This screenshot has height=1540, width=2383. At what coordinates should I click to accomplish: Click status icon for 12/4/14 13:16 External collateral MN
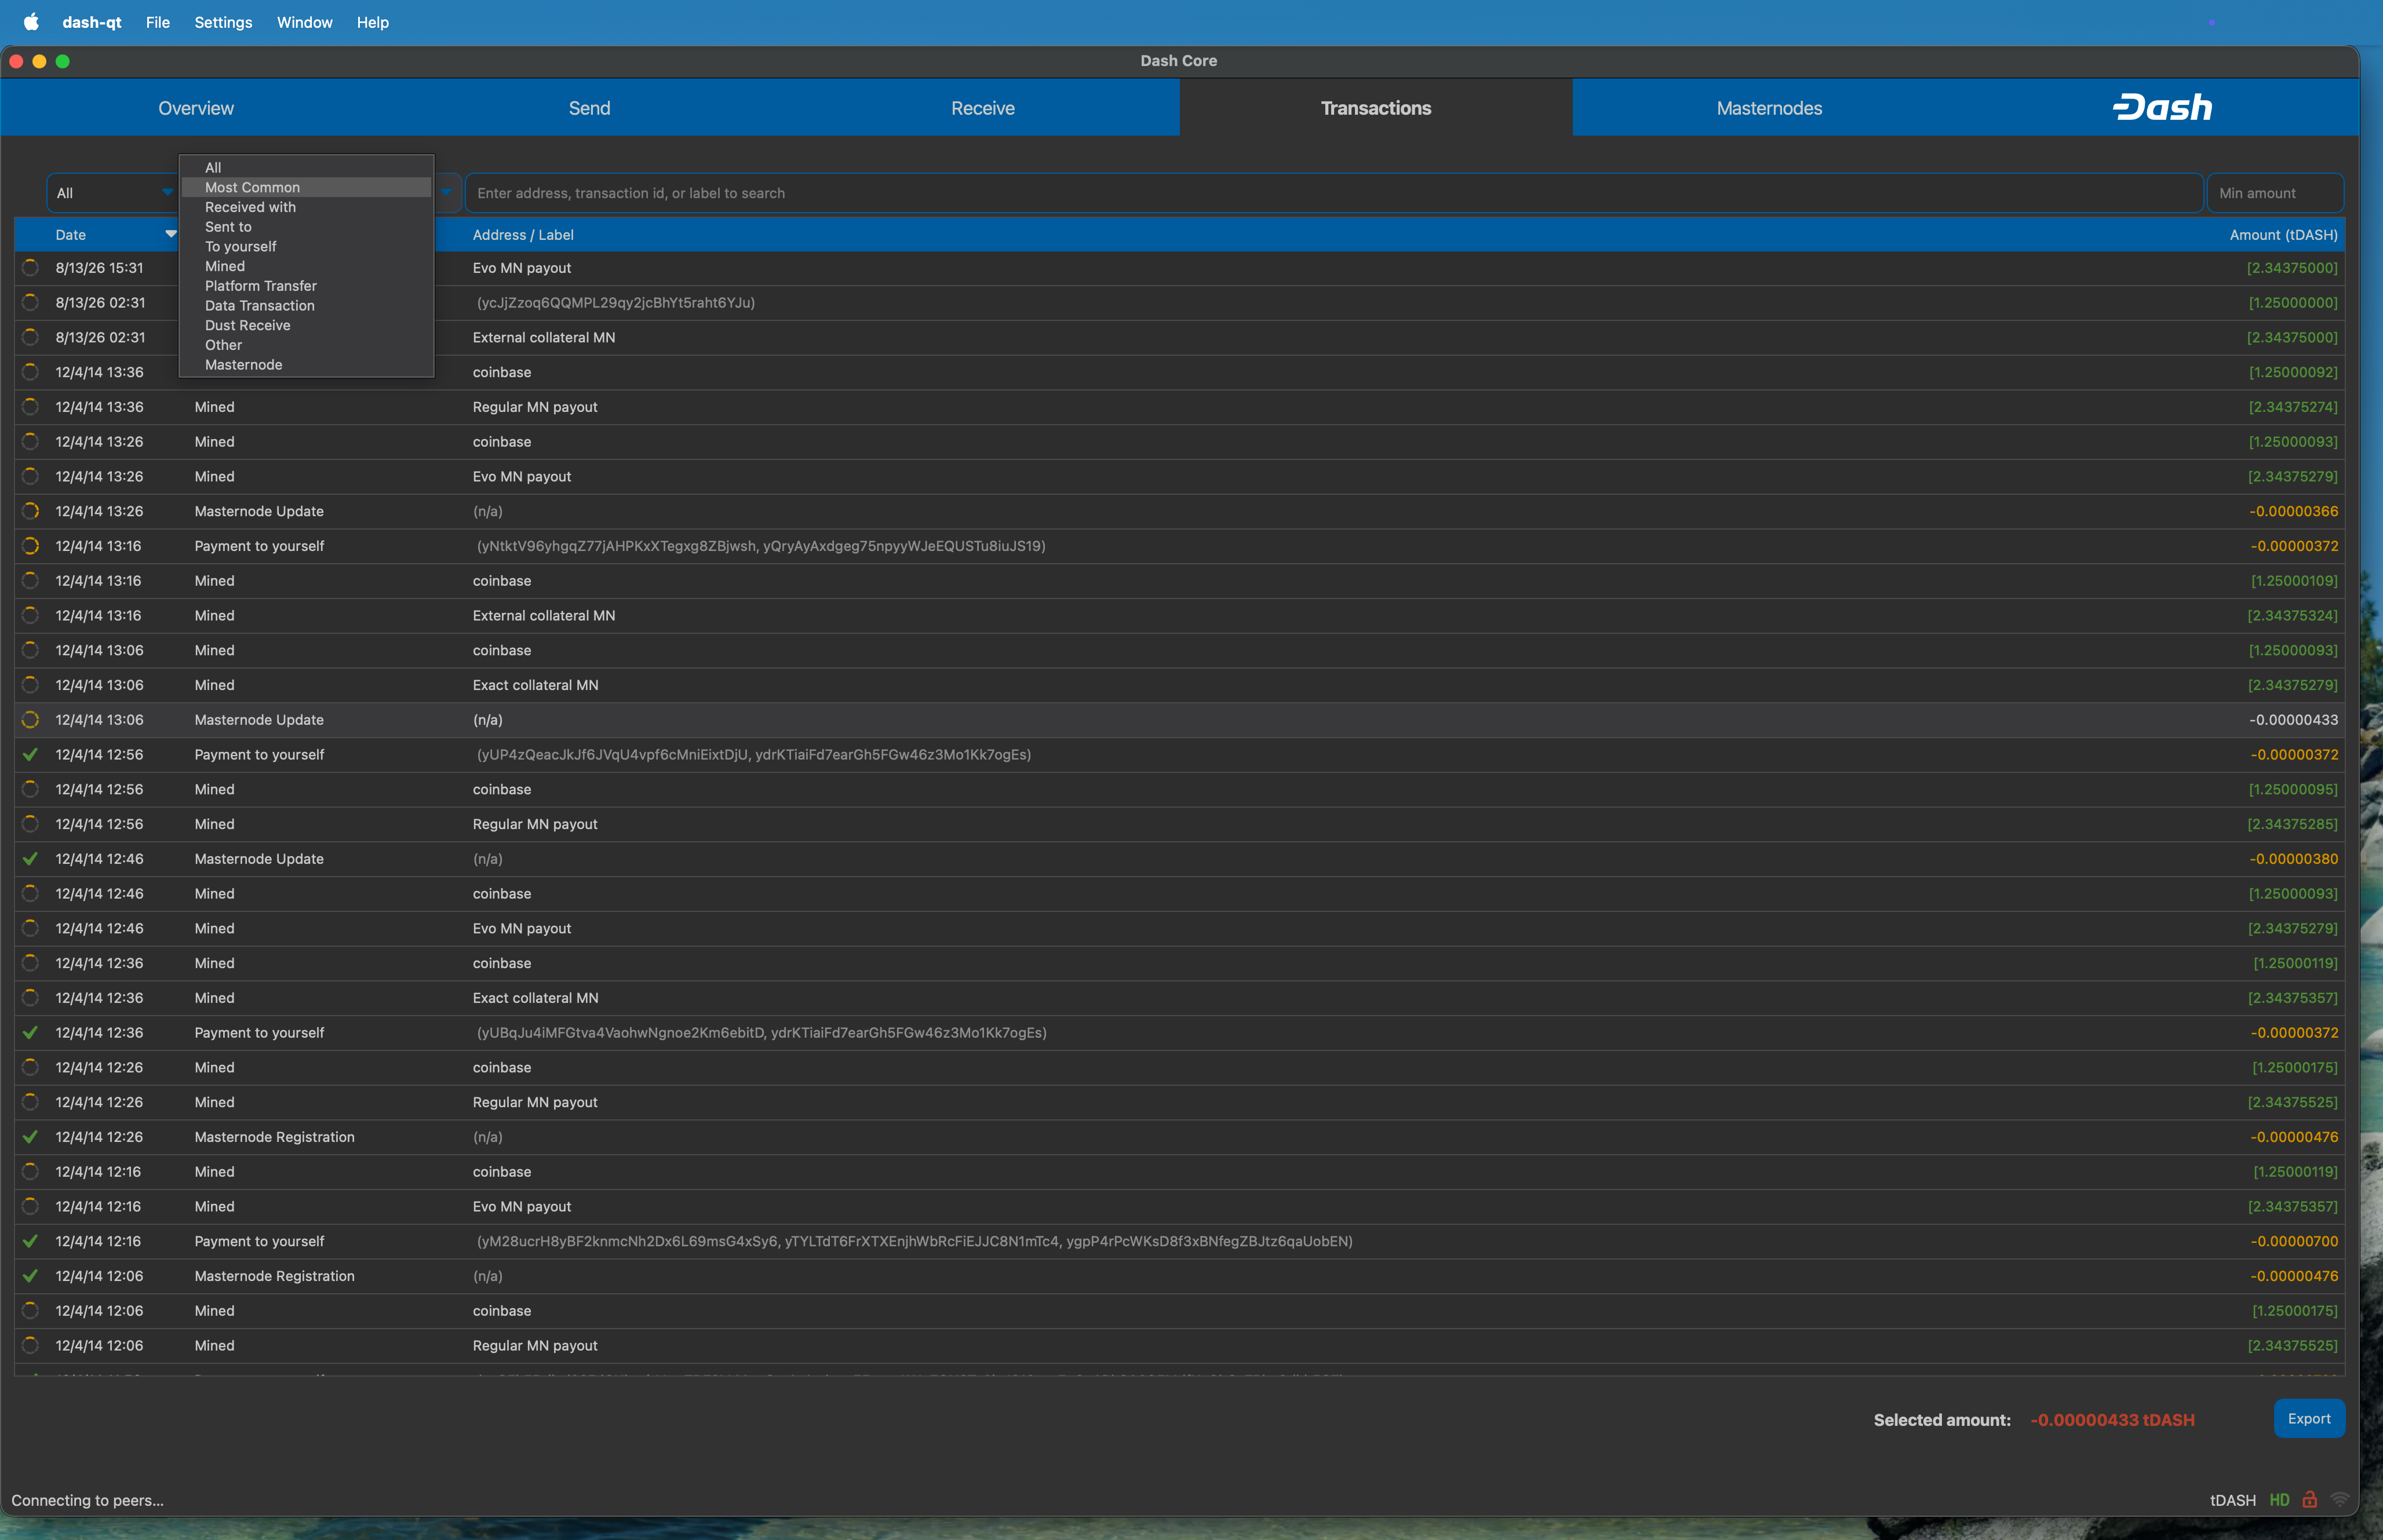[x=31, y=615]
